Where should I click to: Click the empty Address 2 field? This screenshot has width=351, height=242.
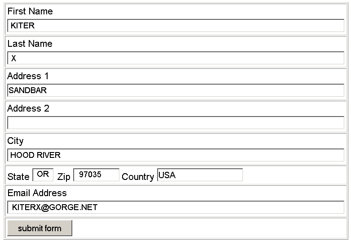pos(175,123)
